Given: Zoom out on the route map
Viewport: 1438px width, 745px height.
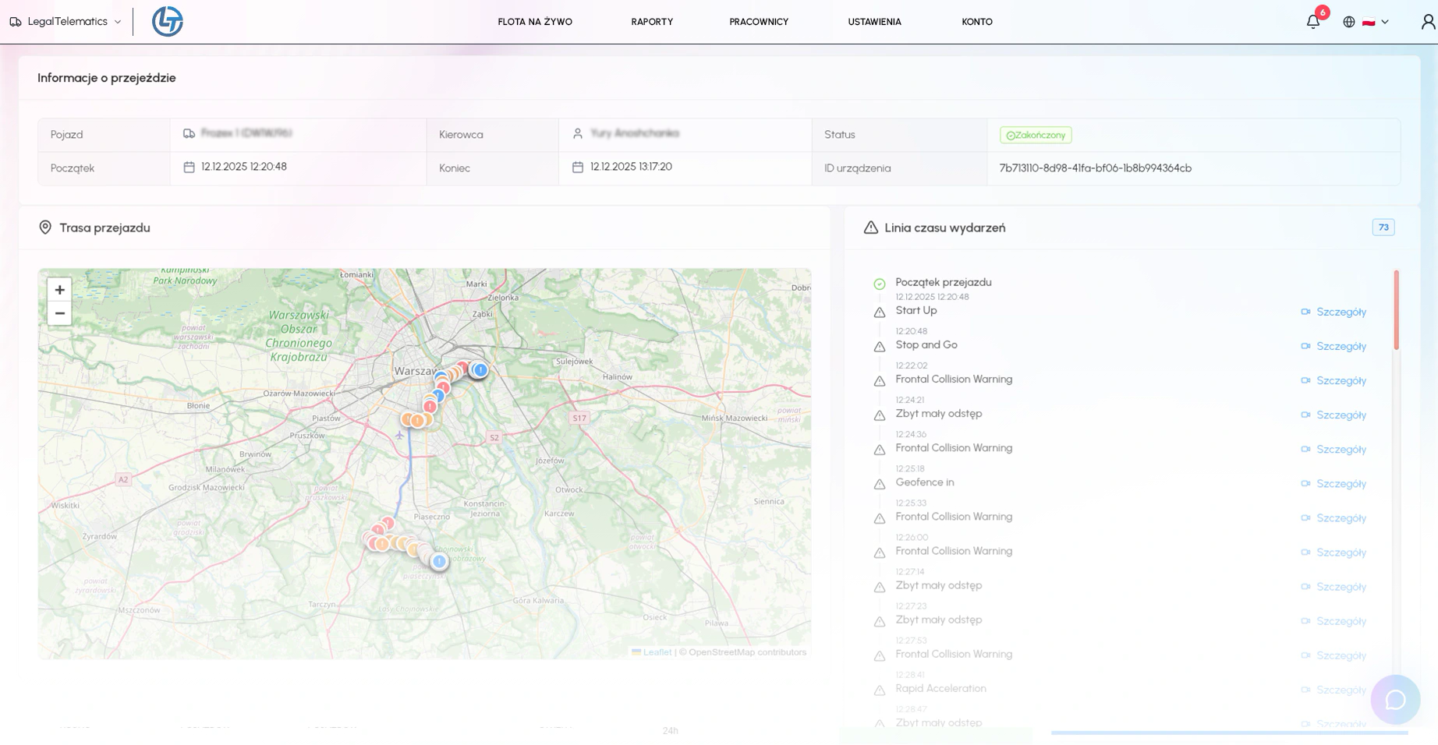Looking at the screenshot, I should (x=59, y=313).
